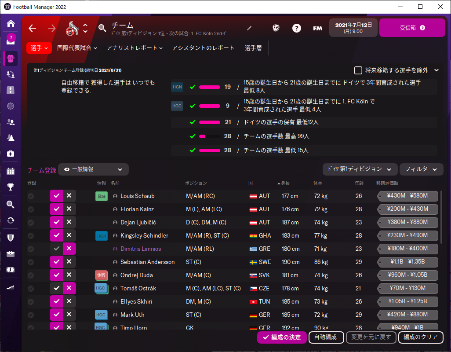
Task: Click the 自動編成 button
Action: point(326,337)
